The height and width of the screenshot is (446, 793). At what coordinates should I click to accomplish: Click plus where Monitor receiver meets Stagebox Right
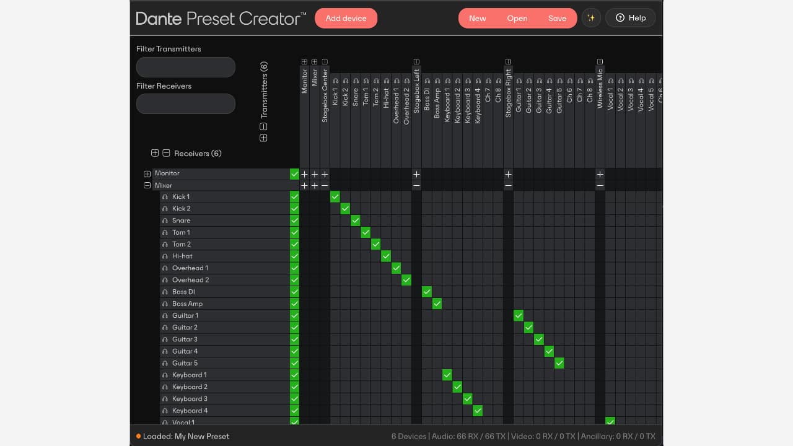click(509, 175)
